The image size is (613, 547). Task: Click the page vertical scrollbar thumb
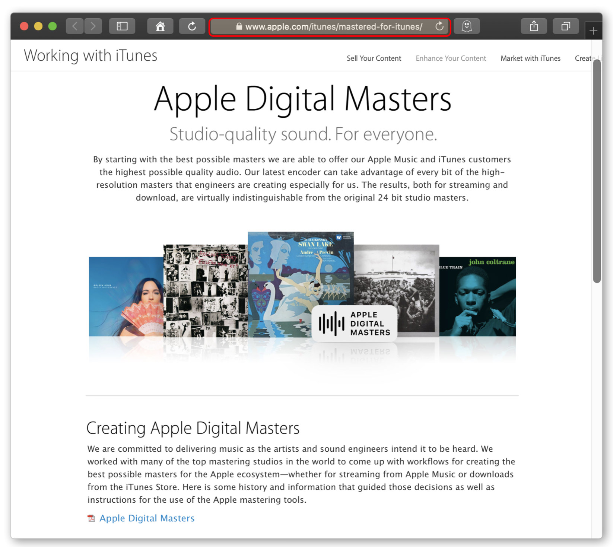click(597, 171)
